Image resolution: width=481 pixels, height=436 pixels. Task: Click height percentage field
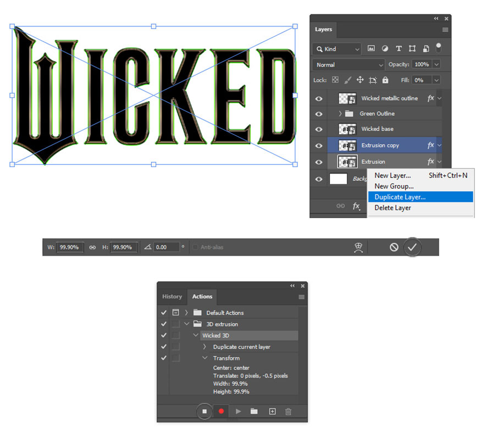click(x=123, y=247)
